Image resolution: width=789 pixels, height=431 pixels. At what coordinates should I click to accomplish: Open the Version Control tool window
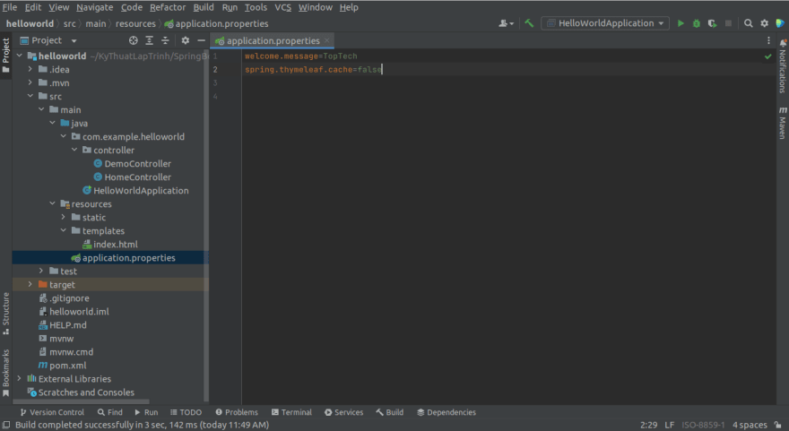(x=52, y=412)
